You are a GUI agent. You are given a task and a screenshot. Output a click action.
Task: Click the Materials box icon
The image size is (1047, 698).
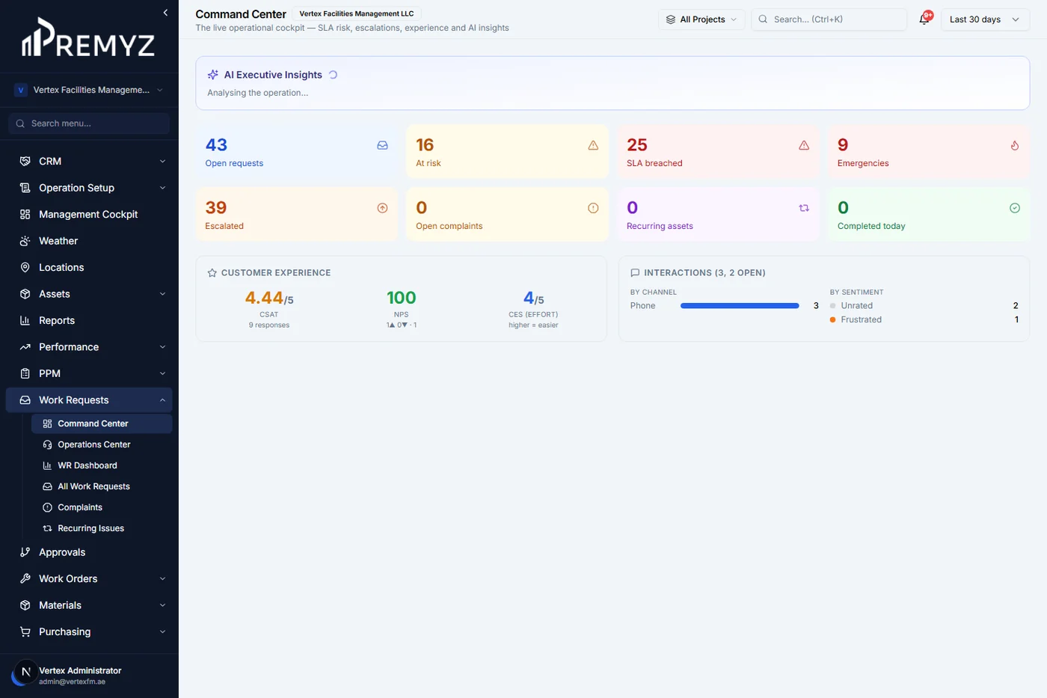[25, 605]
